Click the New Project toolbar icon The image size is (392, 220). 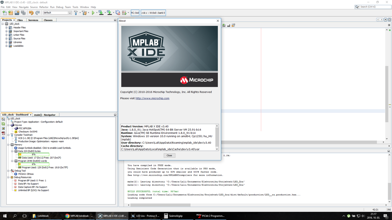(11, 13)
